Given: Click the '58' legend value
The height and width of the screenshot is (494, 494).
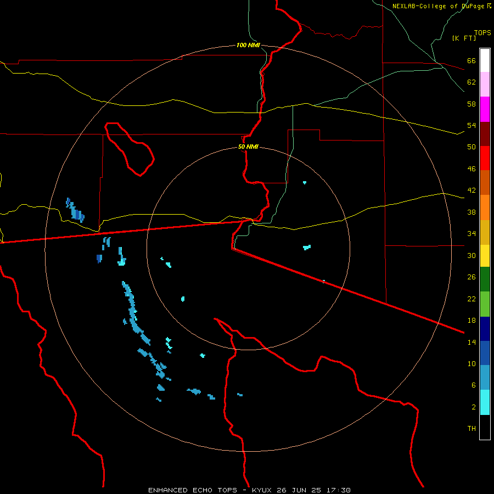Looking at the screenshot, I should (x=471, y=104).
